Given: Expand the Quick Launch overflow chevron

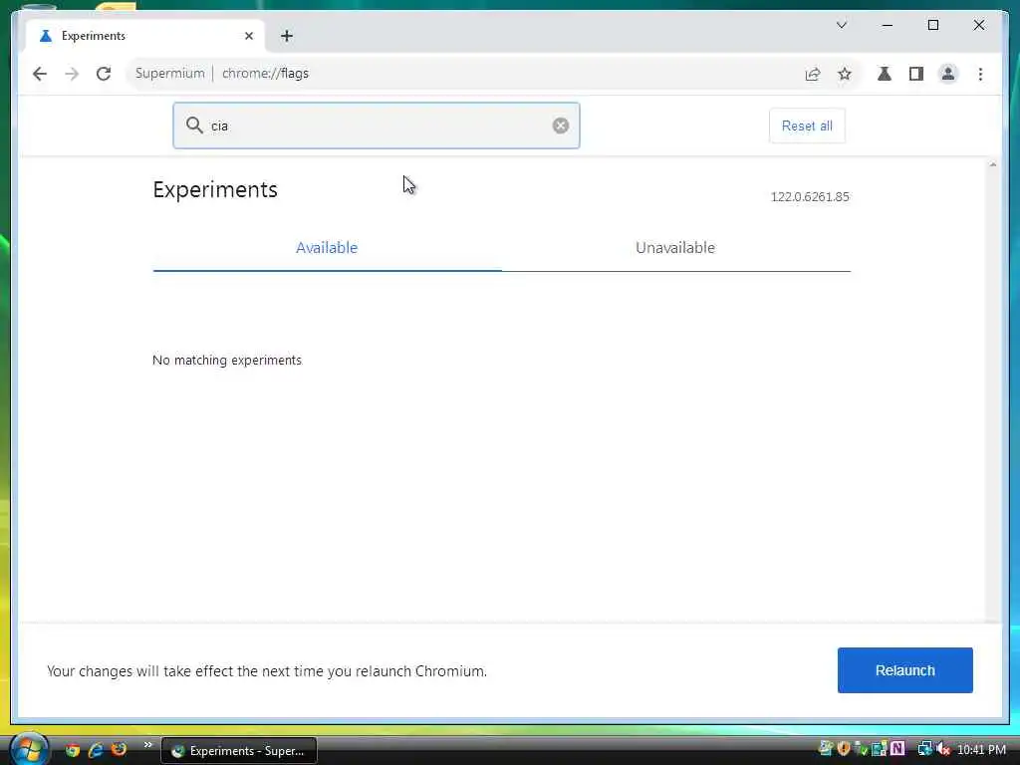Looking at the screenshot, I should (148, 745).
